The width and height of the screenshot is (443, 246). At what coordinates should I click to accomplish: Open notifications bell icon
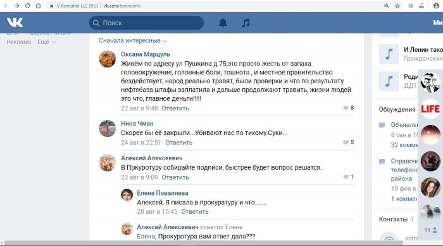click(223, 23)
